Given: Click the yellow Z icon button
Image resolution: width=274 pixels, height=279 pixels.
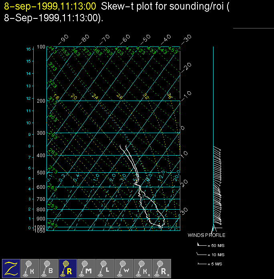Looking at the screenshot, I should pyautogui.click(x=11, y=268).
